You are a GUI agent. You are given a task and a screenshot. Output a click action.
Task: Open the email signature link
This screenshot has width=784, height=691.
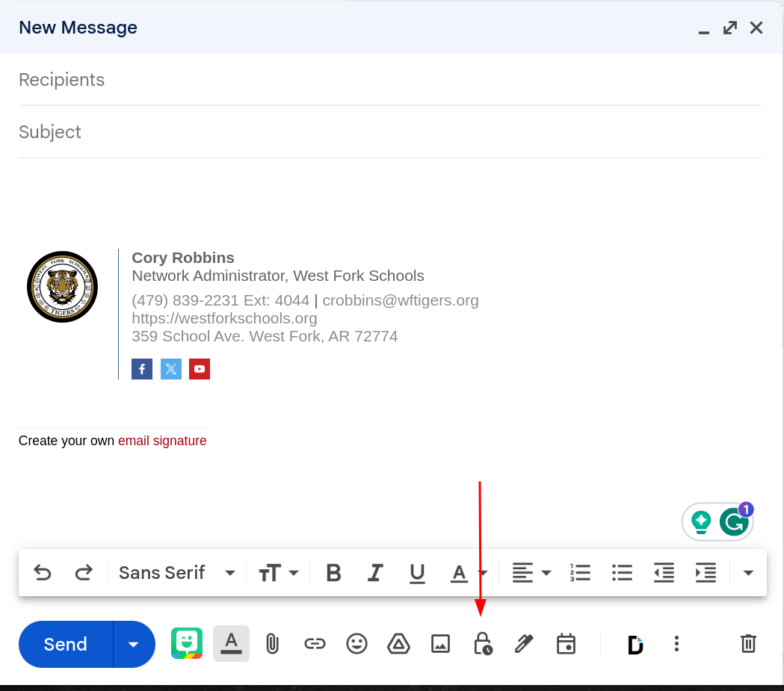click(162, 441)
